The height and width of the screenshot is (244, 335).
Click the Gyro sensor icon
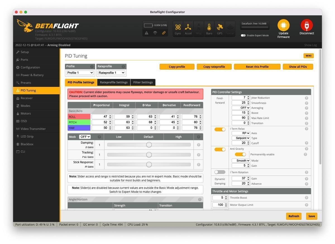178,27
